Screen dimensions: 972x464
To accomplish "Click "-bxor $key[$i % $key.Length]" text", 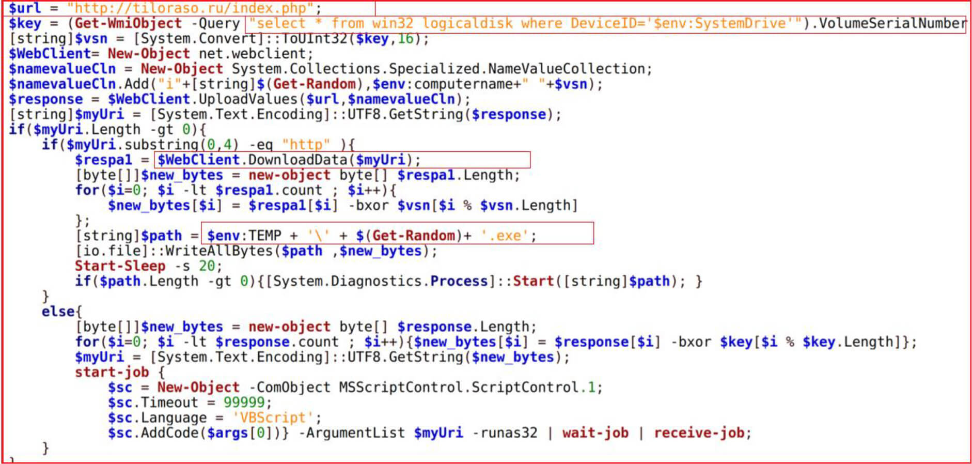I will tap(786, 342).
